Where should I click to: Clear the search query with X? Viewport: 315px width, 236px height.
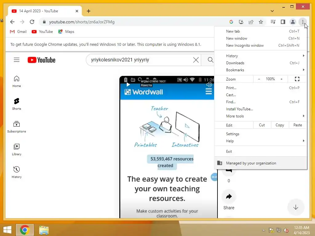[196, 60]
